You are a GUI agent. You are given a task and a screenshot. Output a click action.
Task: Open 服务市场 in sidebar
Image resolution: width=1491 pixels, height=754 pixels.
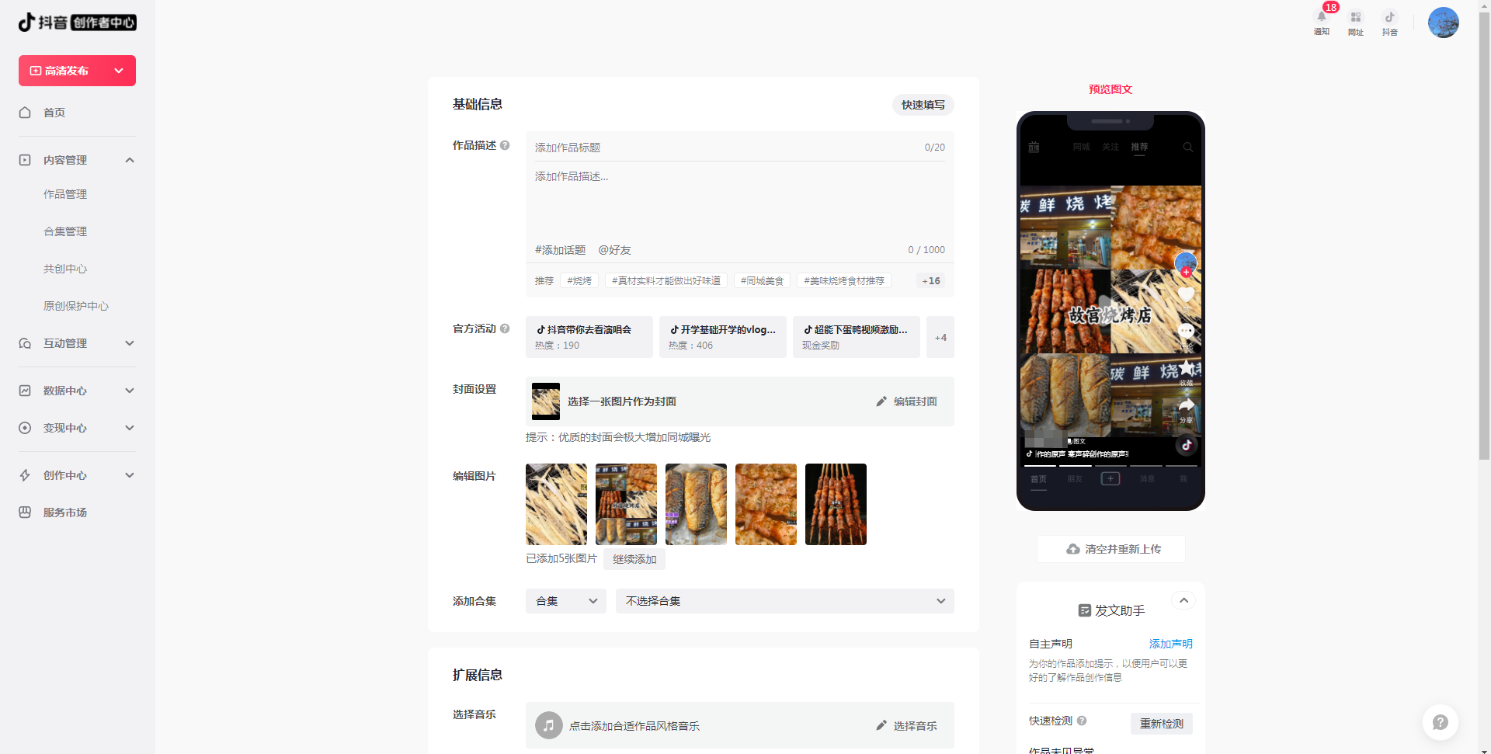65,513
